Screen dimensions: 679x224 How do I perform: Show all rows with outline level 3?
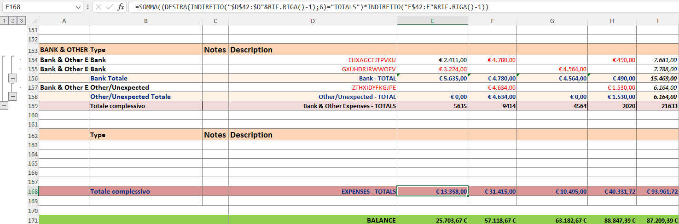click(x=21, y=20)
